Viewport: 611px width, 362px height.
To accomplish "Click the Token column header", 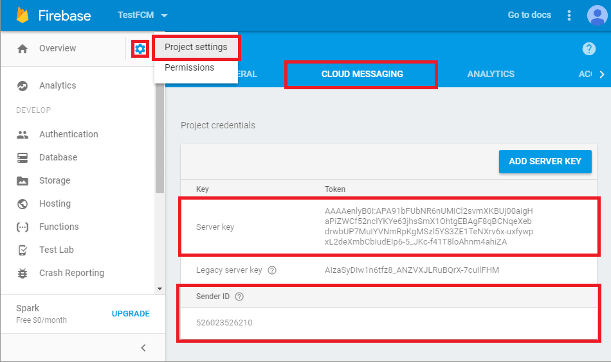I will [335, 189].
